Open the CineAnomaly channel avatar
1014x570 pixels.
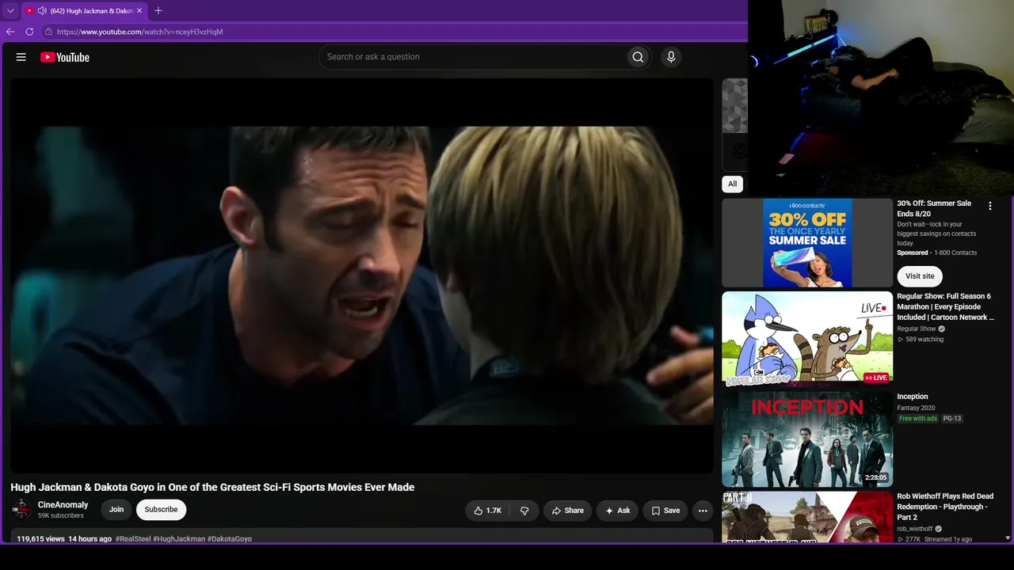(x=21, y=509)
